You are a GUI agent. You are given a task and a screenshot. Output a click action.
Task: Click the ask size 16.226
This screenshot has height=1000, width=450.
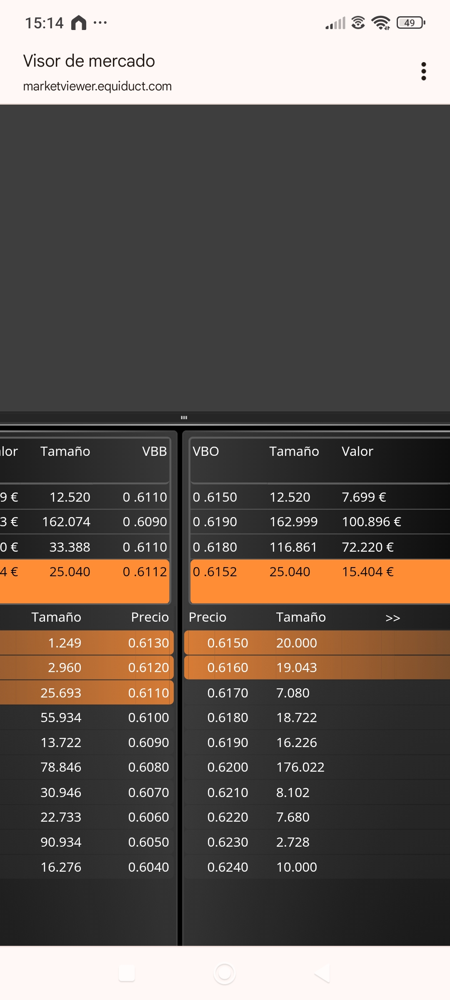point(296,742)
